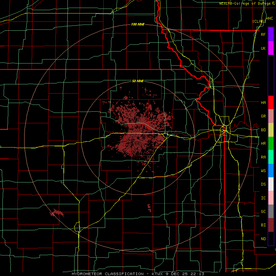Screen dimensions: 276x276
Task: Click the radar site center dot
Action: point(138,138)
